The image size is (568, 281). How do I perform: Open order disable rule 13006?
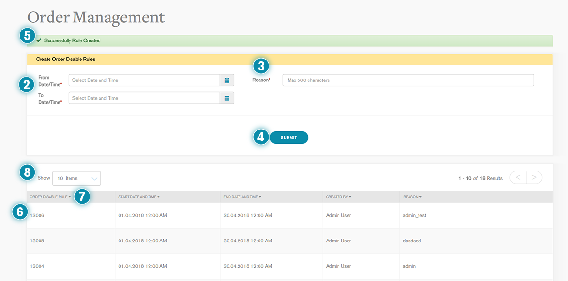click(x=37, y=215)
